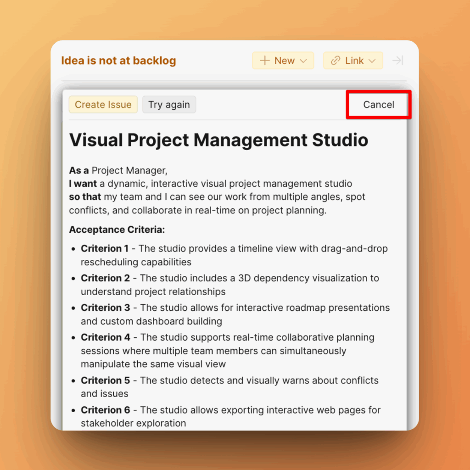Expand the New dropdown chevron
This screenshot has width=470, height=470.
coord(303,61)
